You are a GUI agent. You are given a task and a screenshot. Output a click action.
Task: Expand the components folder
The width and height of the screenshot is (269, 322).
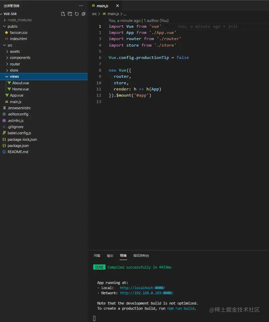point(7,58)
